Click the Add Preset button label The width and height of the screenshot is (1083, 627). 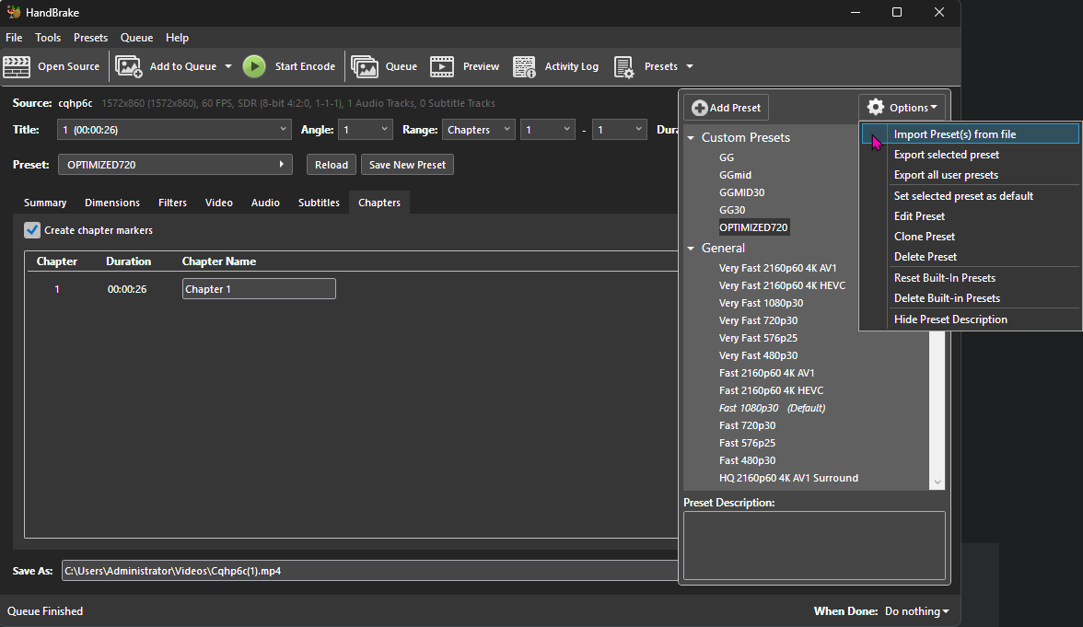(735, 108)
